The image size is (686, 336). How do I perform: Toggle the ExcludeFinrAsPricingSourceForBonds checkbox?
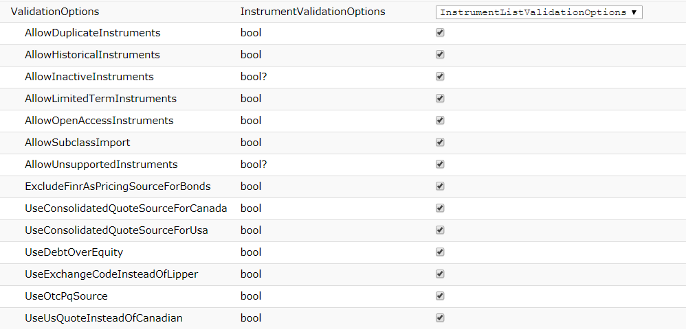click(440, 187)
